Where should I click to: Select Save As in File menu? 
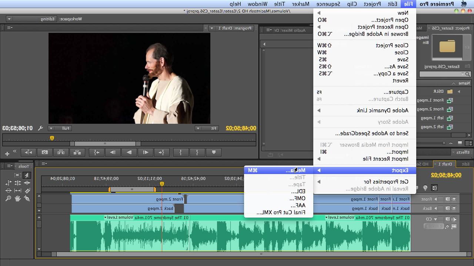coord(365,66)
